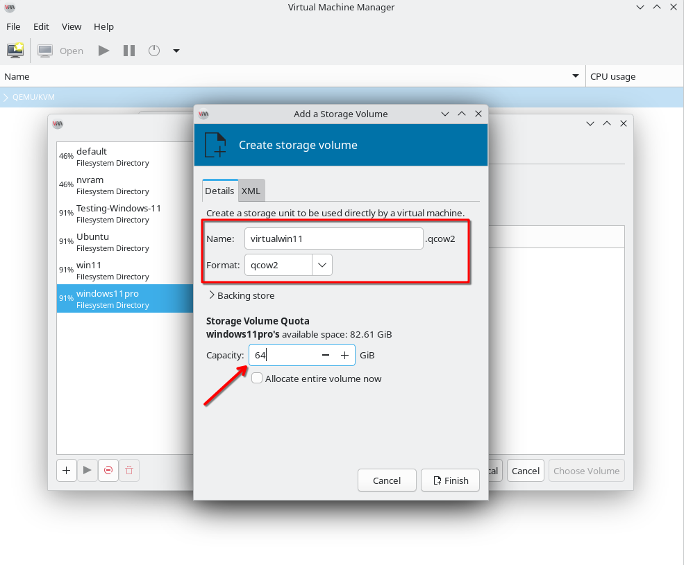Viewport: 684px width, 565px height.
Task: Open the View menu
Action: pos(72,26)
